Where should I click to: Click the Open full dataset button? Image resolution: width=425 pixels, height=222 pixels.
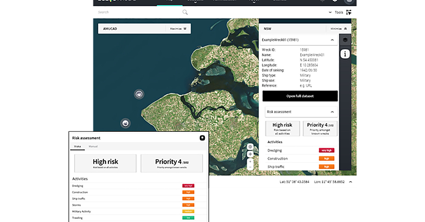pyautogui.click(x=300, y=96)
